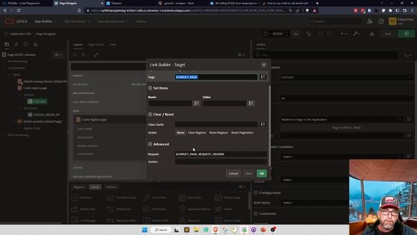Image resolution: width=417 pixels, height=235 pixels.
Task: Open the Windows Start button
Action: tap(145, 230)
